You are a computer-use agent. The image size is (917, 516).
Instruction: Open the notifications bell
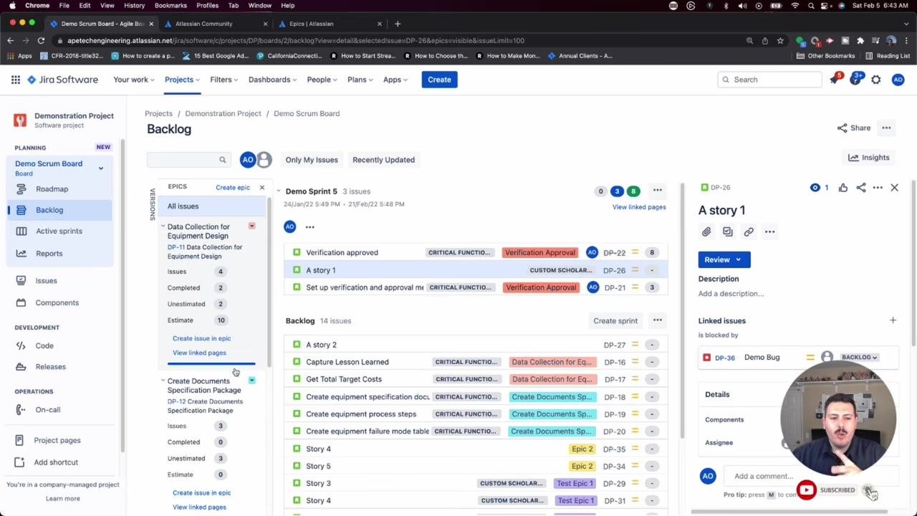coord(834,80)
